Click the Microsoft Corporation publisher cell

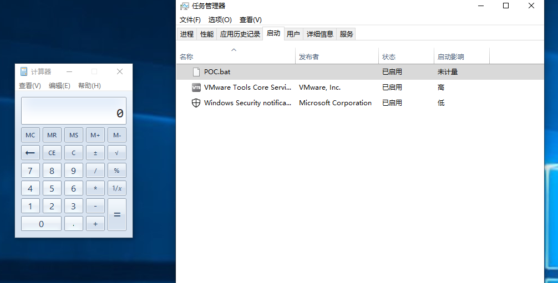[x=335, y=103]
